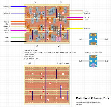Select the '17 Cuts, 5 Jumpers' text
This screenshot has height=107, width=111.
pyautogui.click(x=63, y=63)
